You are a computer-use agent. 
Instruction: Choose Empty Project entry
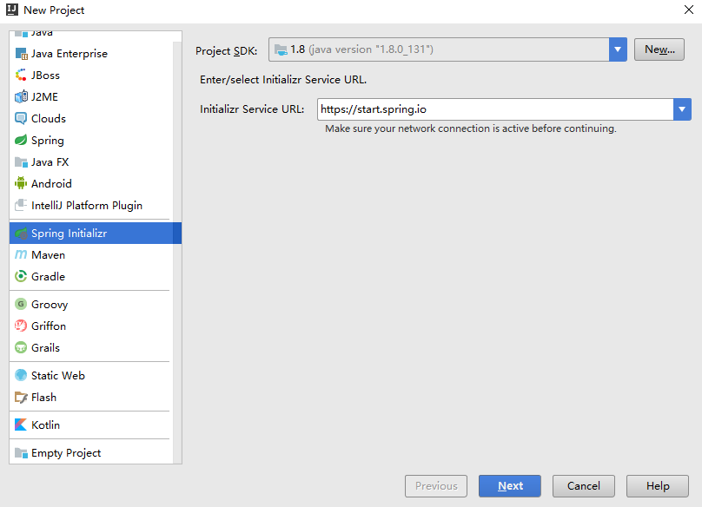pyautogui.click(x=91, y=453)
